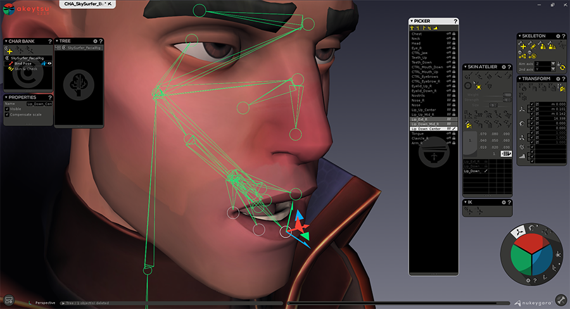Select Lip_Ext_R in the Picker list
The height and width of the screenshot is (309, 570).
433,119
